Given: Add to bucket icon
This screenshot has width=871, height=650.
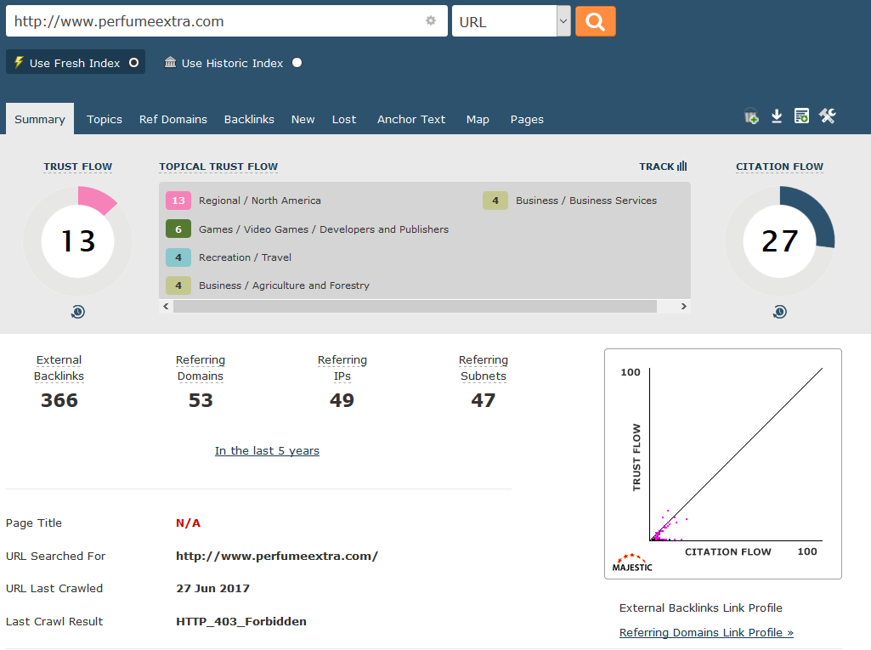Looking at the screenshot, I should pos(751,117).
